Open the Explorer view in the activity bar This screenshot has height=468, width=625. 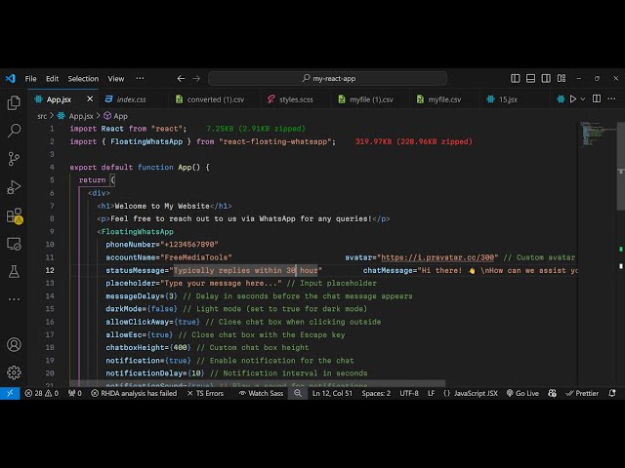14,102
